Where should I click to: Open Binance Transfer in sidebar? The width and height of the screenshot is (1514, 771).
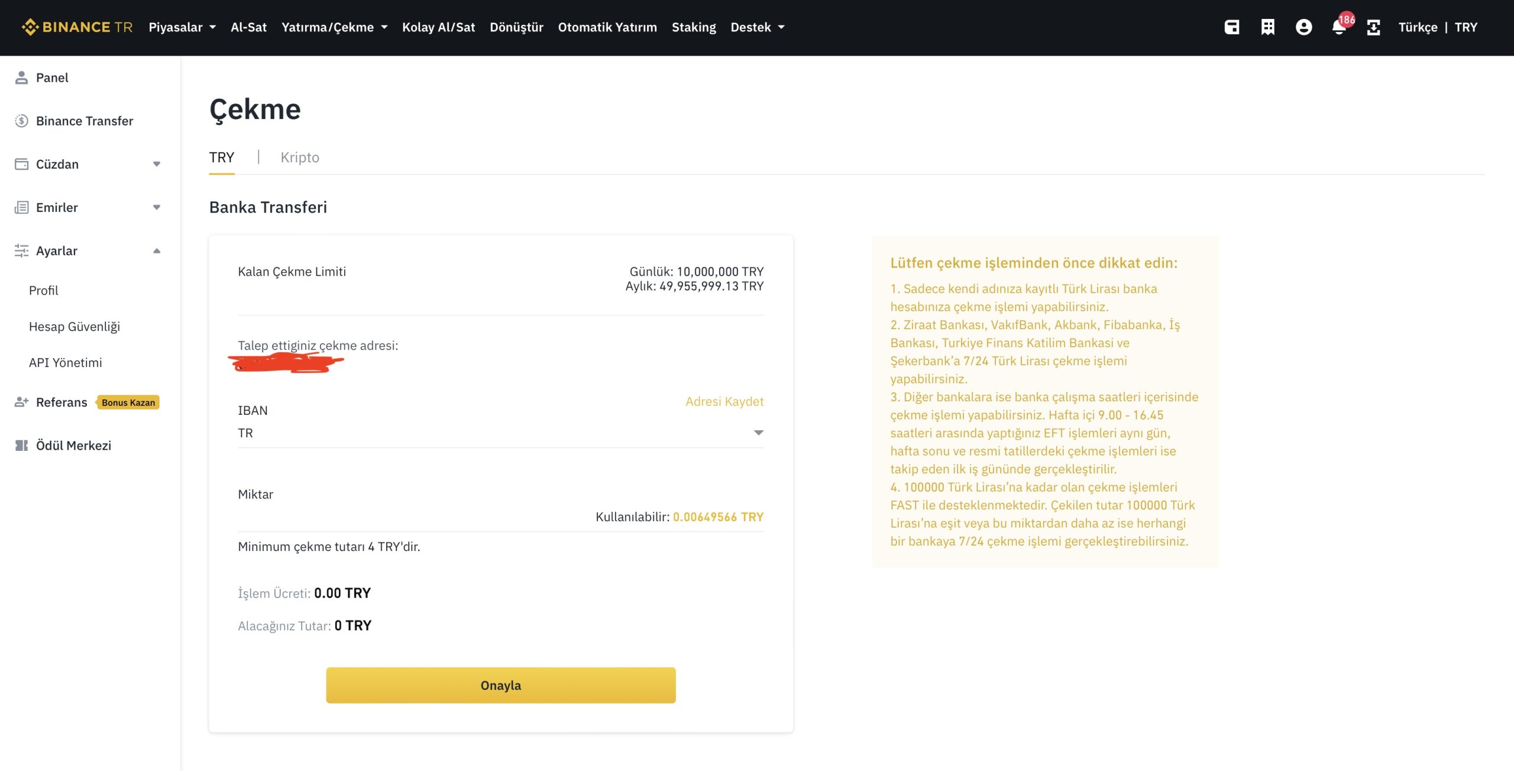[84, 121]
